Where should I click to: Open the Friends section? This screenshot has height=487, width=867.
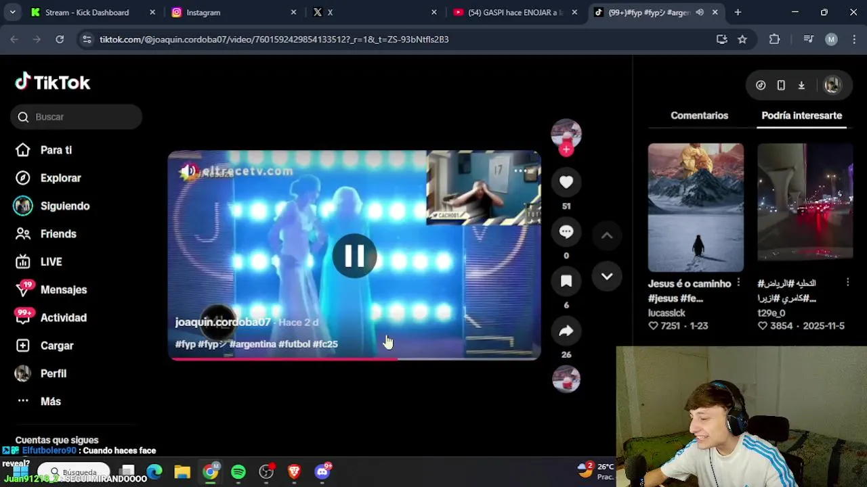pos(45,234)
